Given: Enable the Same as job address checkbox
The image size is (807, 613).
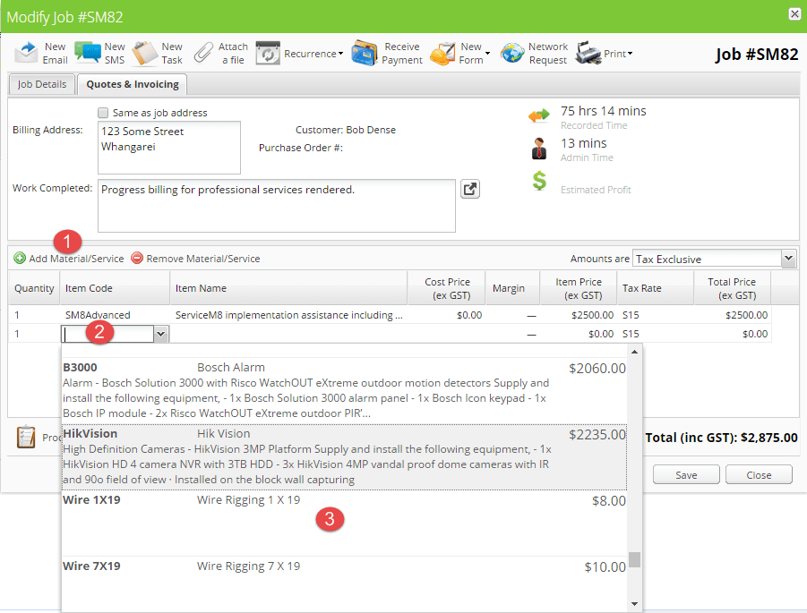Looking at the screenshot, I should (x=104, y=113).
